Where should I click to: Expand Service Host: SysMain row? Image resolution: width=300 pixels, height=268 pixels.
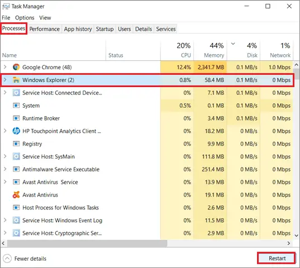[5, 156]
